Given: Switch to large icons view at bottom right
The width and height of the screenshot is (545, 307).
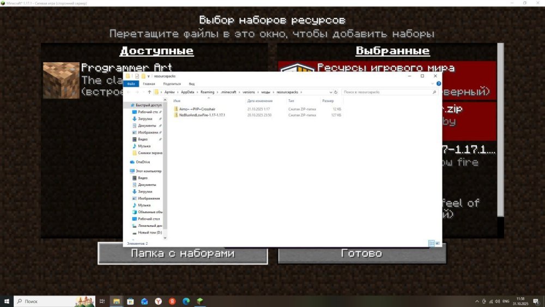Looking at the screenshot, I should click(x=437, y=243).
